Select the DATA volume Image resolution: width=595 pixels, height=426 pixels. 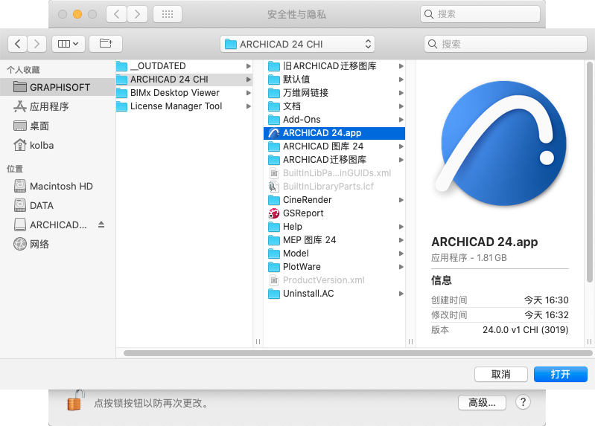[x=57, y=205]
